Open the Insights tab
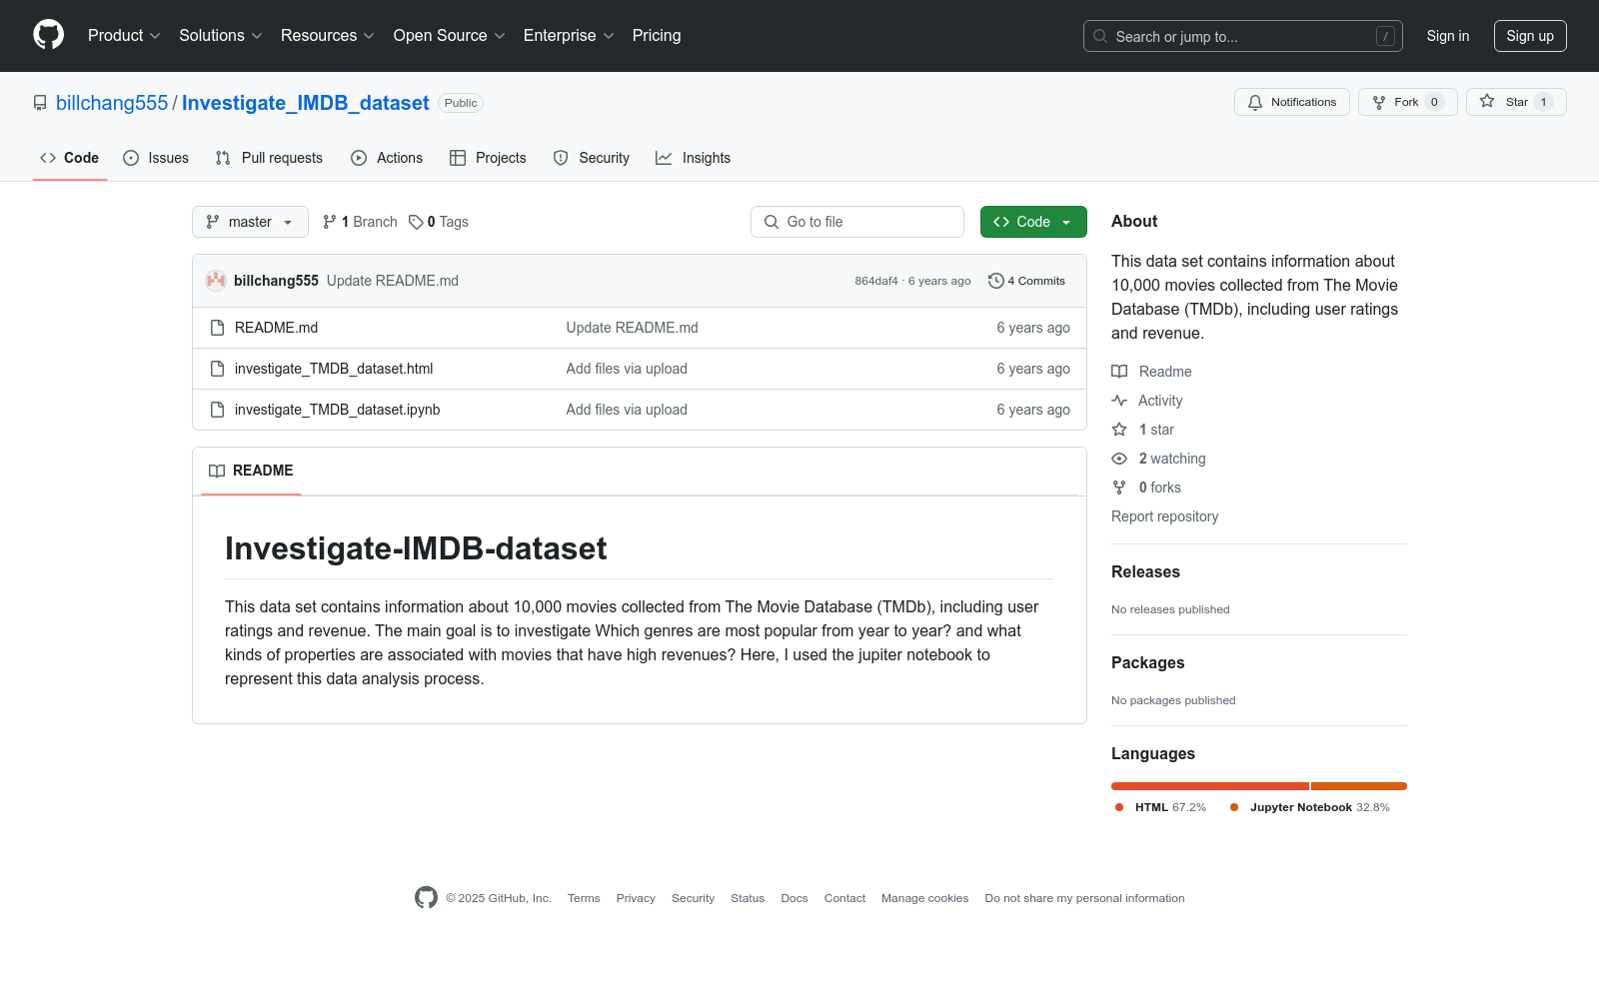This screenshot has width=1599, height=999. coord(694,158)
